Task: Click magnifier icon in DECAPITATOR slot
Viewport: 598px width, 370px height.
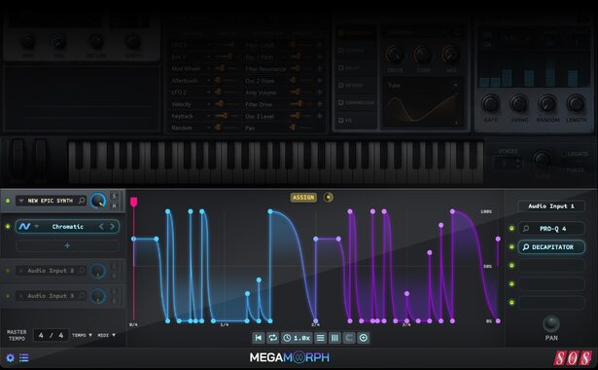Action: (526, 247)
